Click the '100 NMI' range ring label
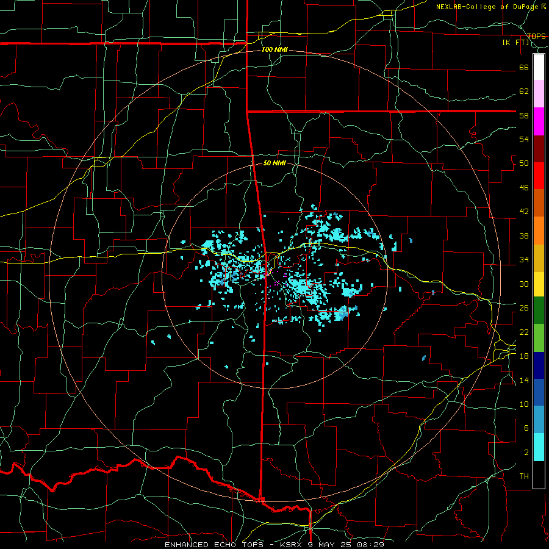Viewport: 549px width, 549px height. coord(274,49)
